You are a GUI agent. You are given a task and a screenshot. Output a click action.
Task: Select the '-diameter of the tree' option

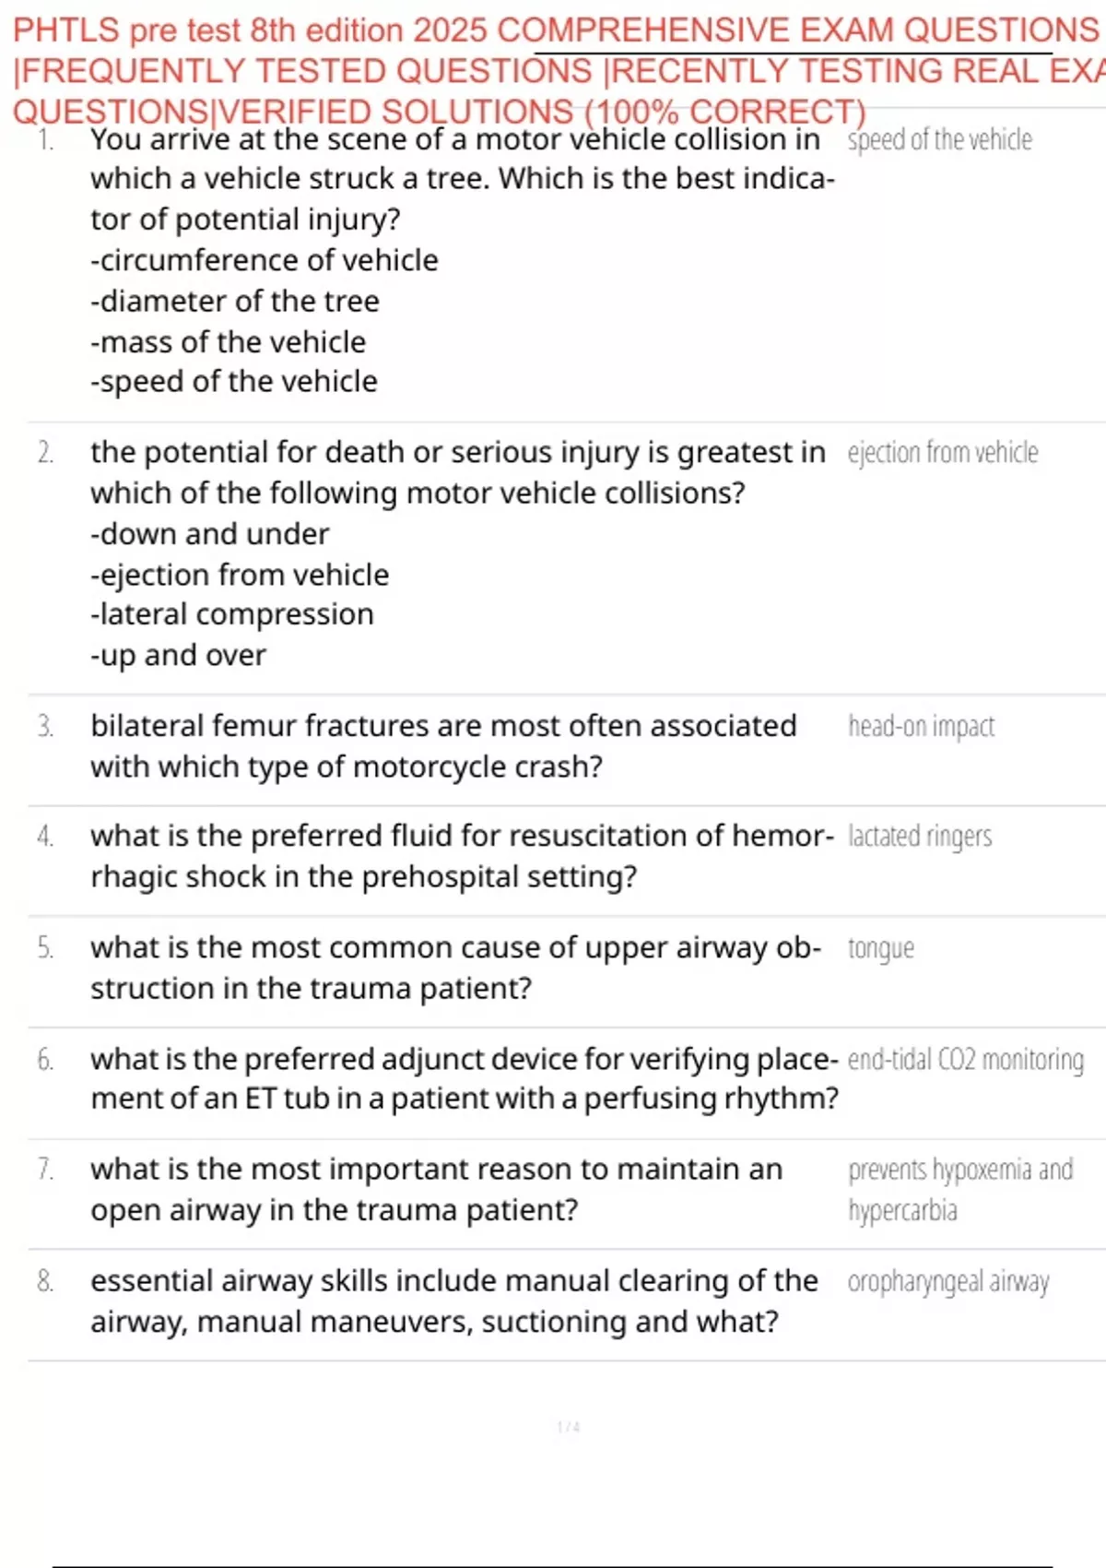pyautogui.click(x=235, y=301)
